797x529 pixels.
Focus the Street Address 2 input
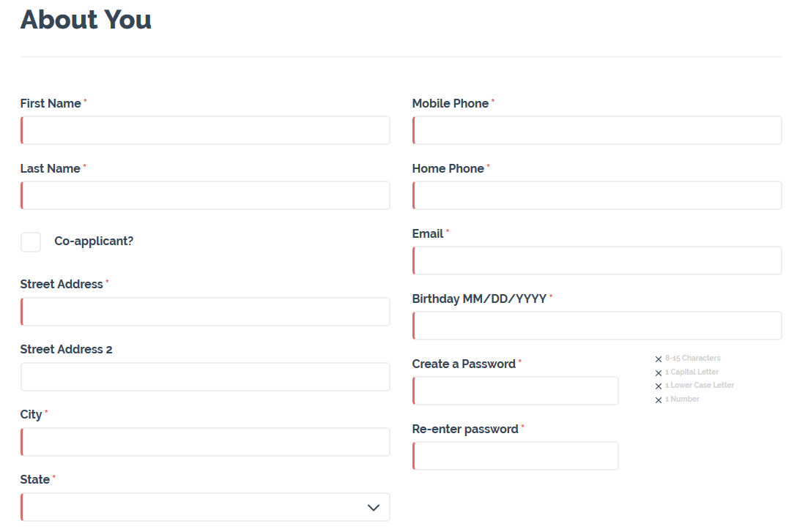click(205, 377)
